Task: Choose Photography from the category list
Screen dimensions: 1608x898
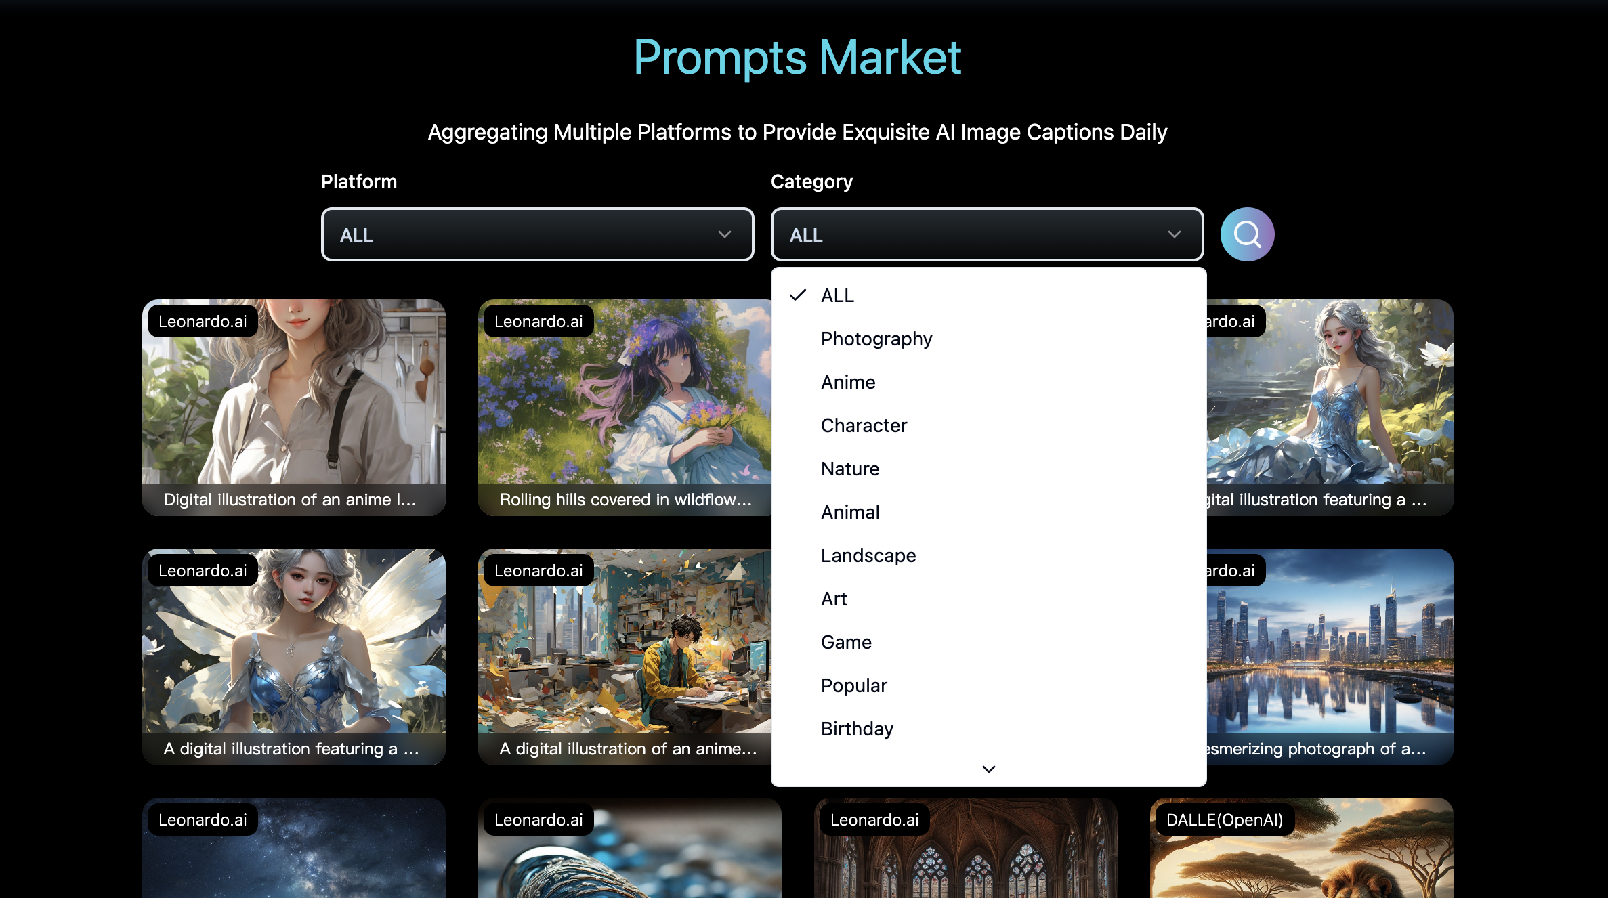Action: [989, 339]
